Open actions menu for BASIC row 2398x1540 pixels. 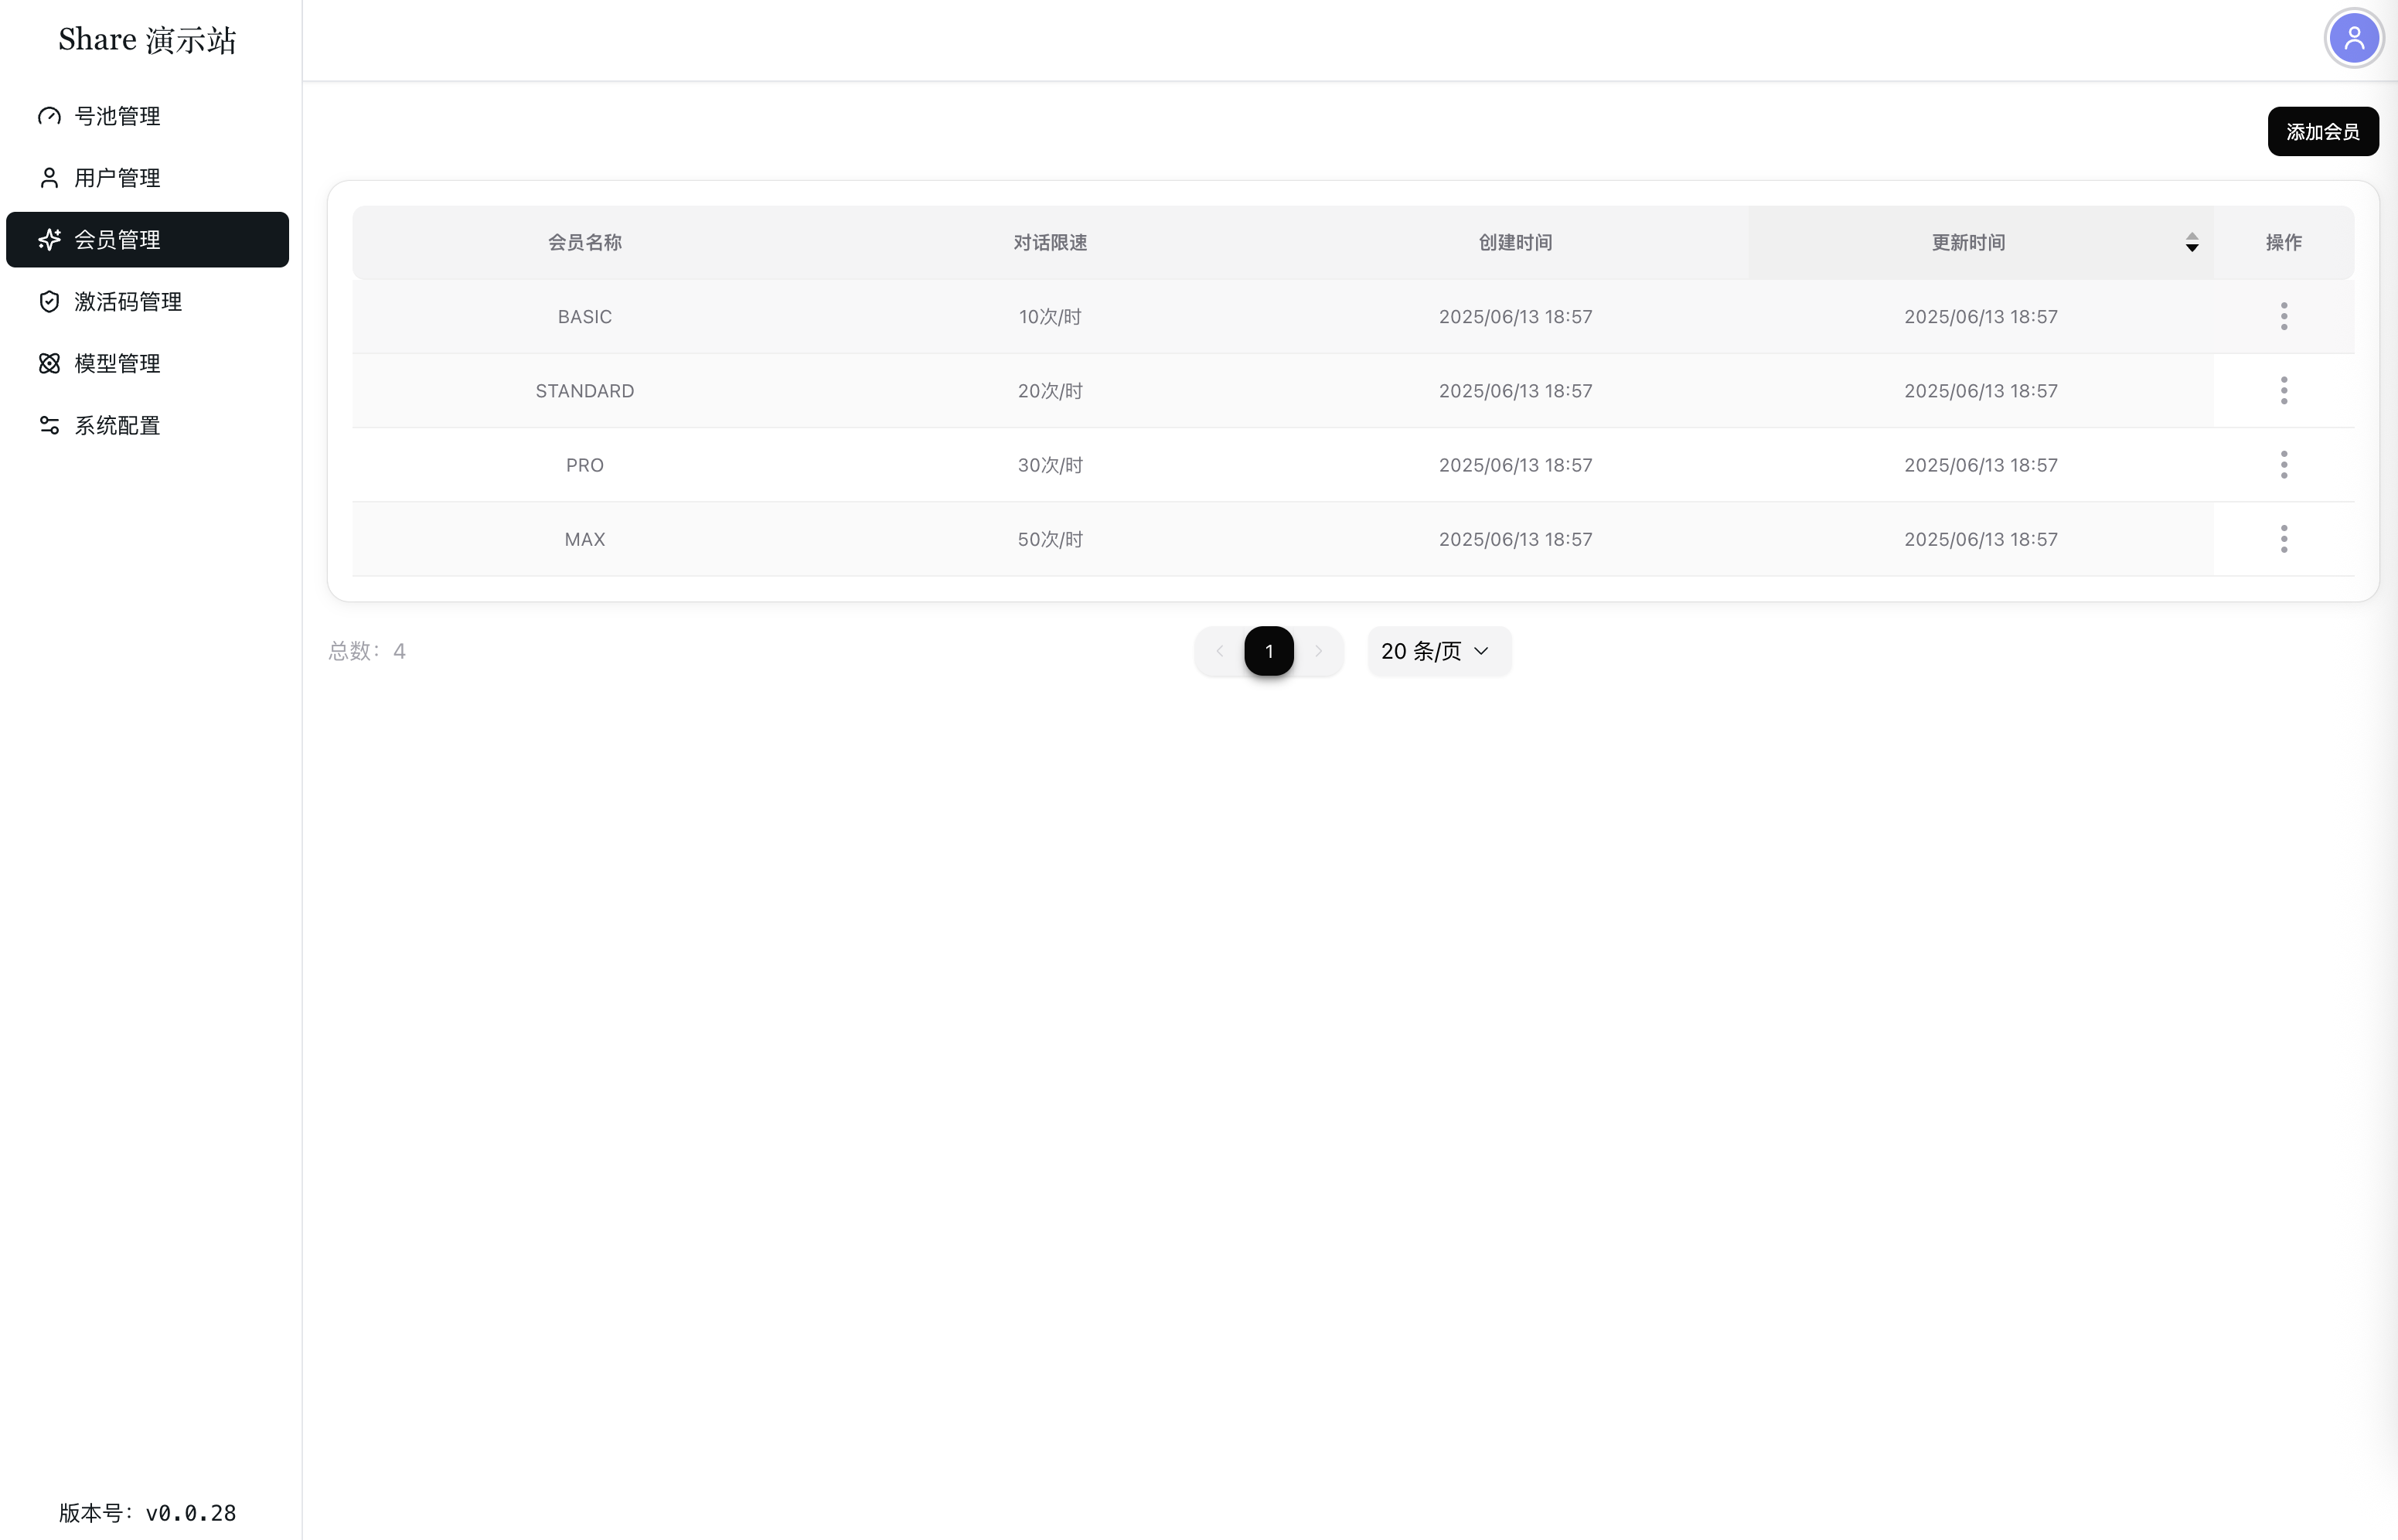[2283, 317]
